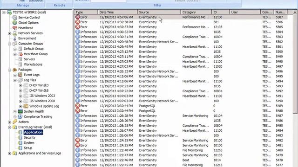Collapse the Log Files node
The width and height of the screenshot is (298, 167).
coord(15,80)
